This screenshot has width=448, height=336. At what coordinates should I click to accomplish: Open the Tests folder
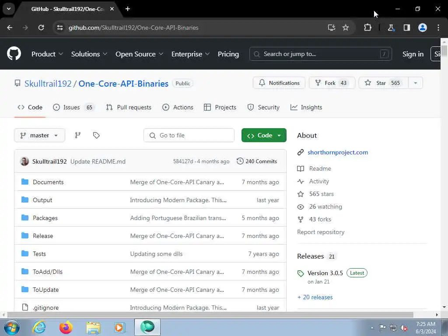point(39,254)
